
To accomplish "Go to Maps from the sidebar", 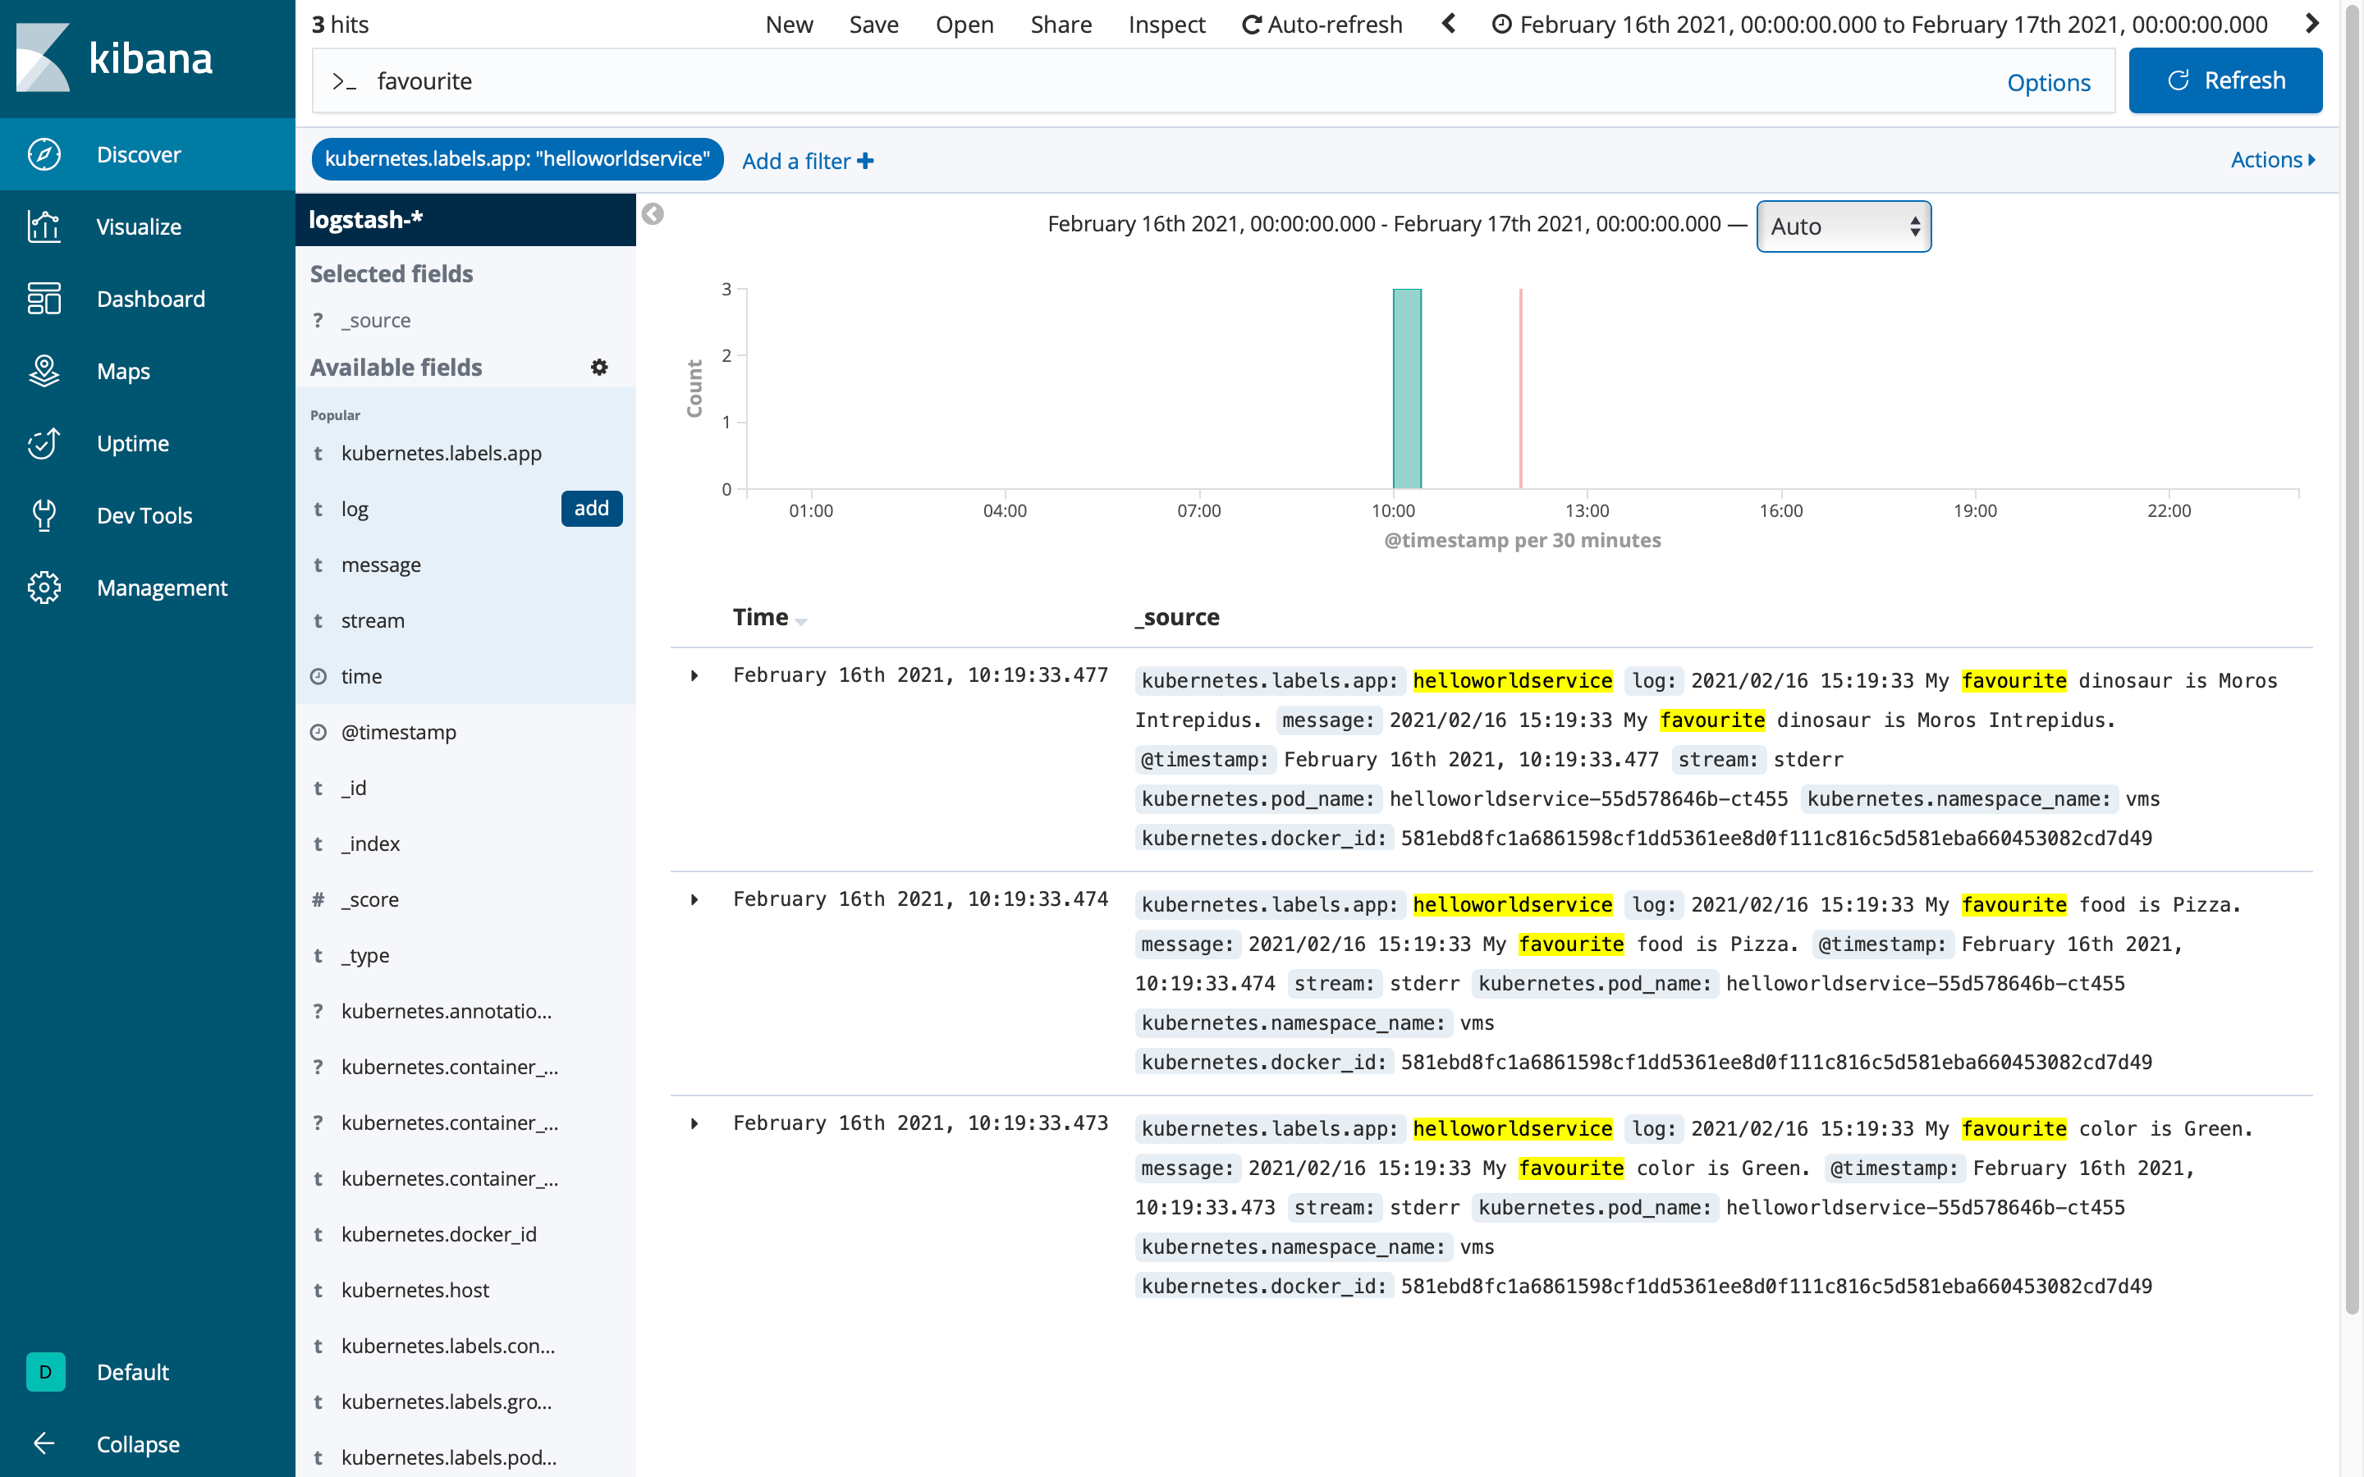I will tap(123, 371).
